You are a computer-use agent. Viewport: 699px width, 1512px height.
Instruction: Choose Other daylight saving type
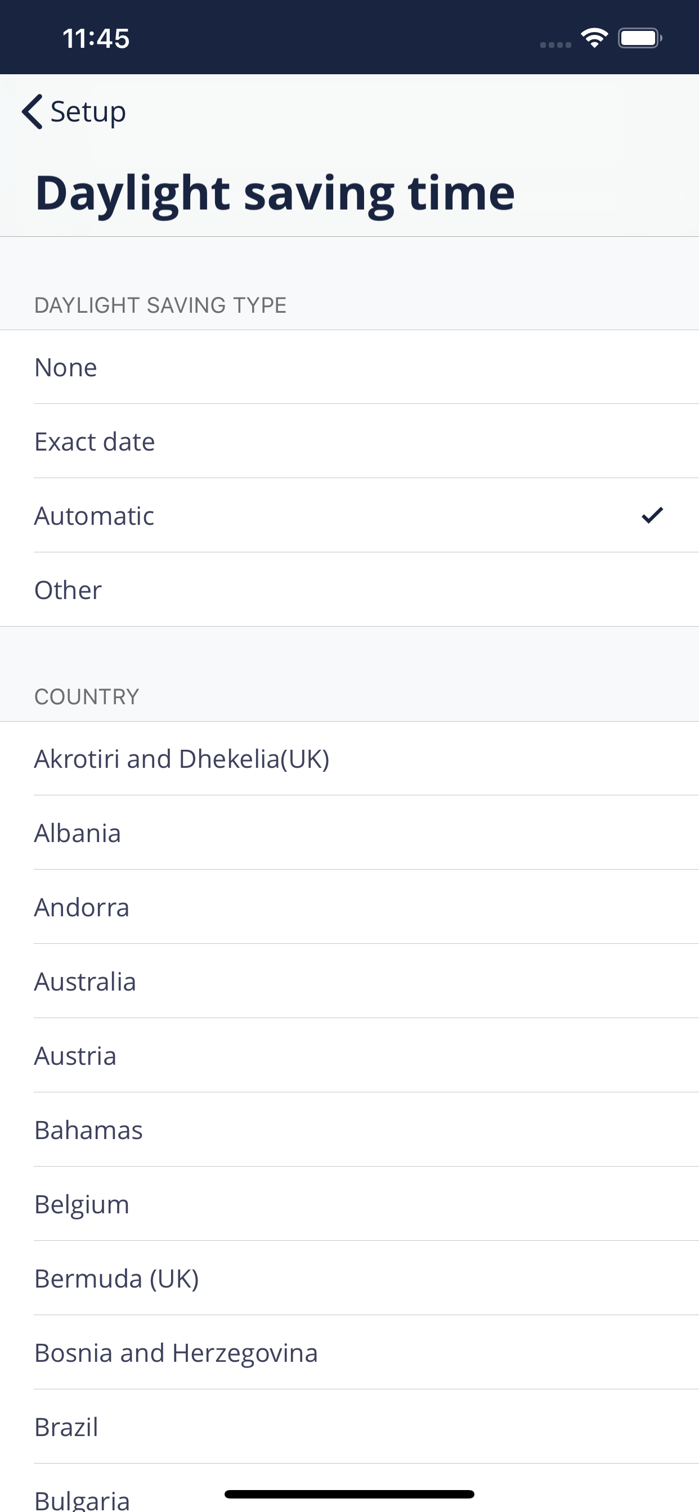[349, 590]
